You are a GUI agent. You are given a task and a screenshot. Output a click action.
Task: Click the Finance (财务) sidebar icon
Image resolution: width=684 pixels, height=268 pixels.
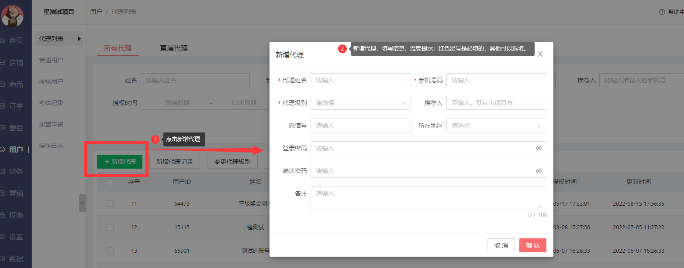[x=3, y=171]
